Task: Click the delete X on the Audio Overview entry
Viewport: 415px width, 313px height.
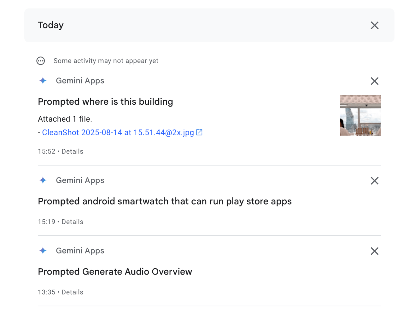Action: point(374,251)
